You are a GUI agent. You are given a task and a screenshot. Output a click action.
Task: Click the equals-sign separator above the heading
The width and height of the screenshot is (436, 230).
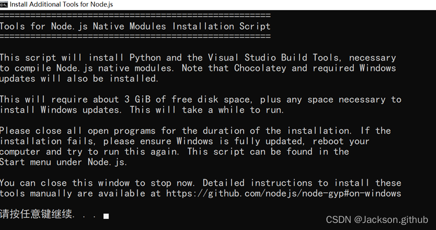135,16
